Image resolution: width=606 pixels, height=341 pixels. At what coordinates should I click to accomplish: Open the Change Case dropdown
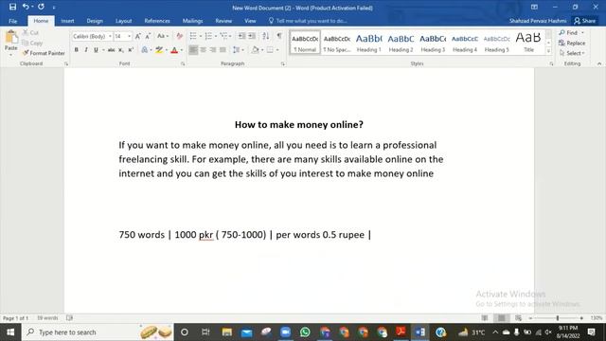coord(163,36)
